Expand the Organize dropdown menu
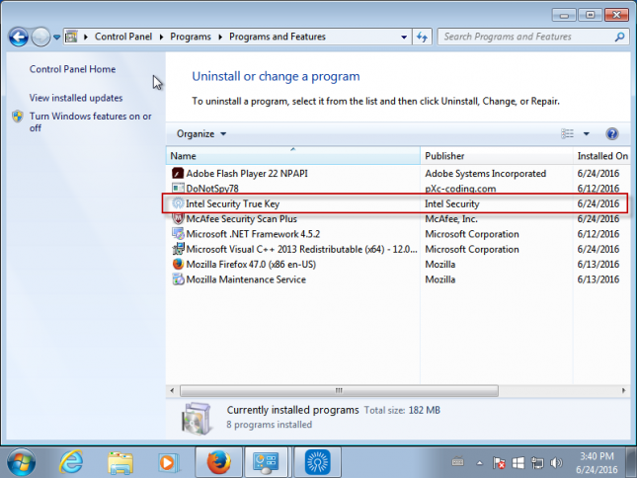 point(201,133)
